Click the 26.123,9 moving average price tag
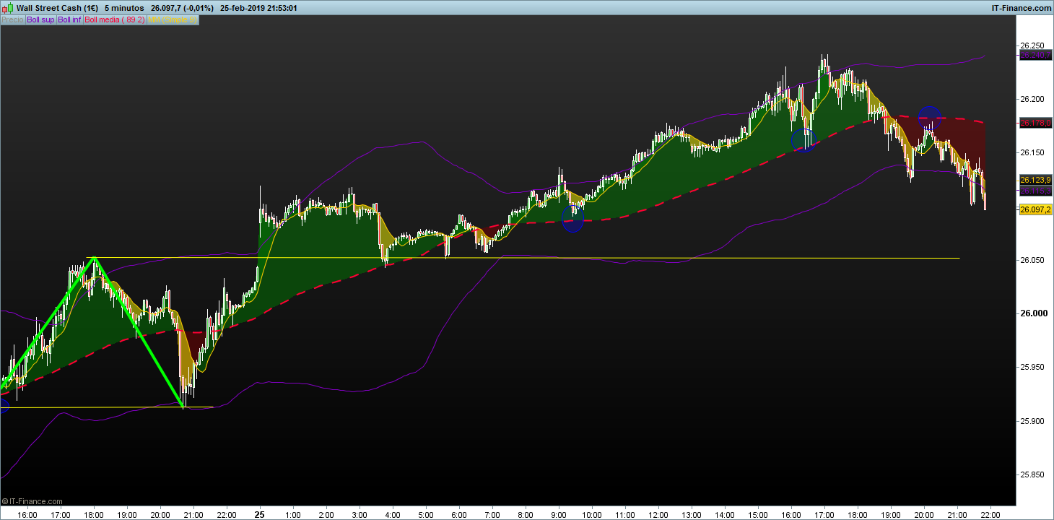Viewport: 1054px width, 520px height. (x=1035, y=180)
